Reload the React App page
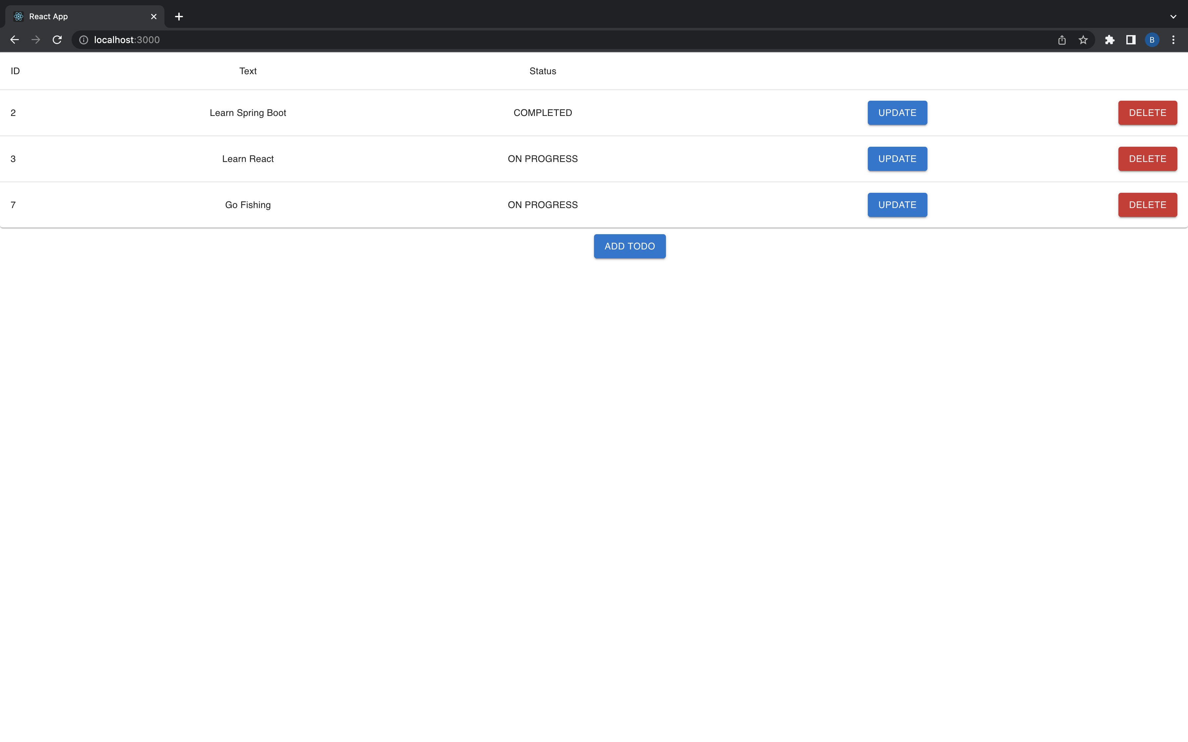Image resolution: width=1188 pixels, height=742 pixels. 57,40
